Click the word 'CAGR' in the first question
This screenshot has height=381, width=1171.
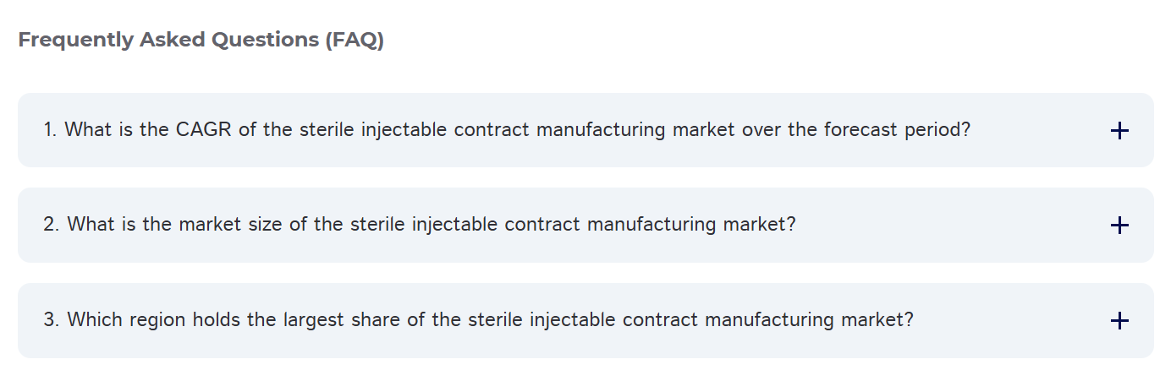(204, 130)
